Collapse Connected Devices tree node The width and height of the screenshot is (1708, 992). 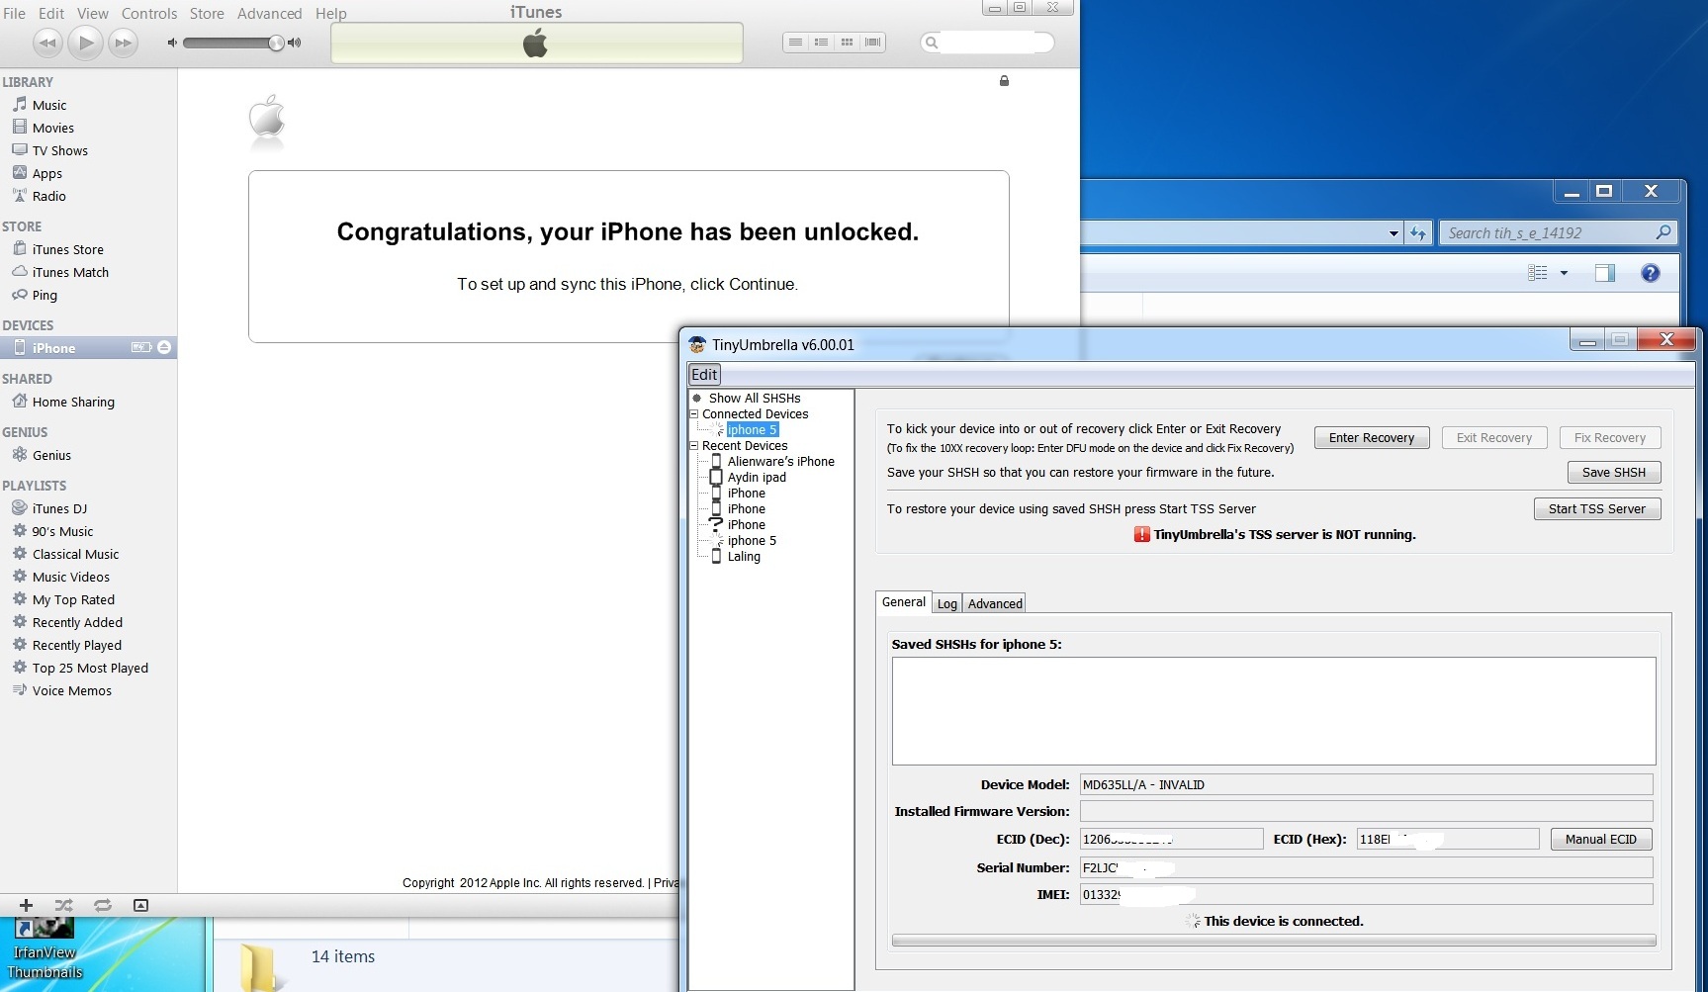(x=694, y=414)
